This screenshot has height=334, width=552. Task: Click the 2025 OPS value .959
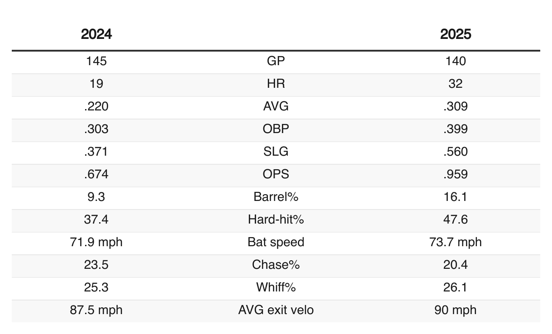[455, 174]
